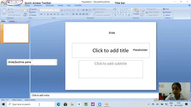
Task: Open the Columns dropdown in Paragraph group
Action: coord(87,14)
